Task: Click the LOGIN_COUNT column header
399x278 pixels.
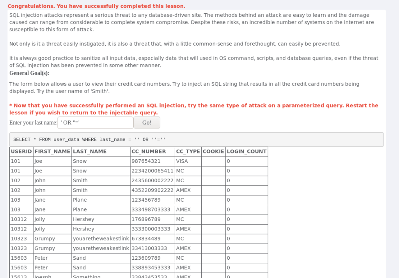Action: (x=246, y=151)
